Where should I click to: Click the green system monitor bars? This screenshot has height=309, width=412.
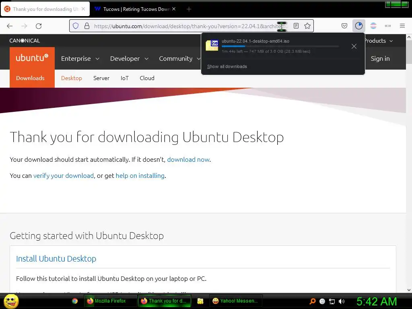tap(396, 4)
